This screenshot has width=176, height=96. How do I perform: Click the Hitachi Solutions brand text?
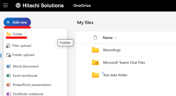[43, 5]
